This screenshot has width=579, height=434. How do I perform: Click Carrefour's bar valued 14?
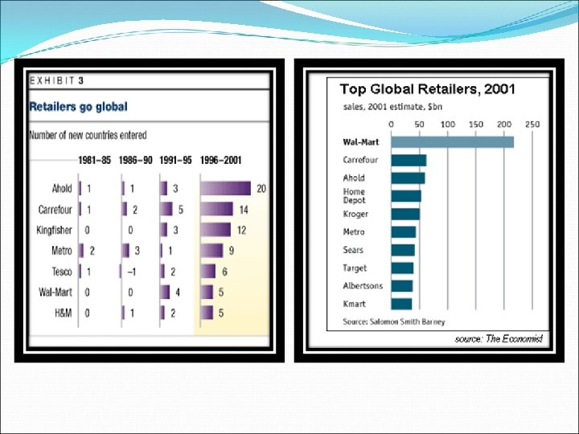pyautogui.click(x=217, y=209)
